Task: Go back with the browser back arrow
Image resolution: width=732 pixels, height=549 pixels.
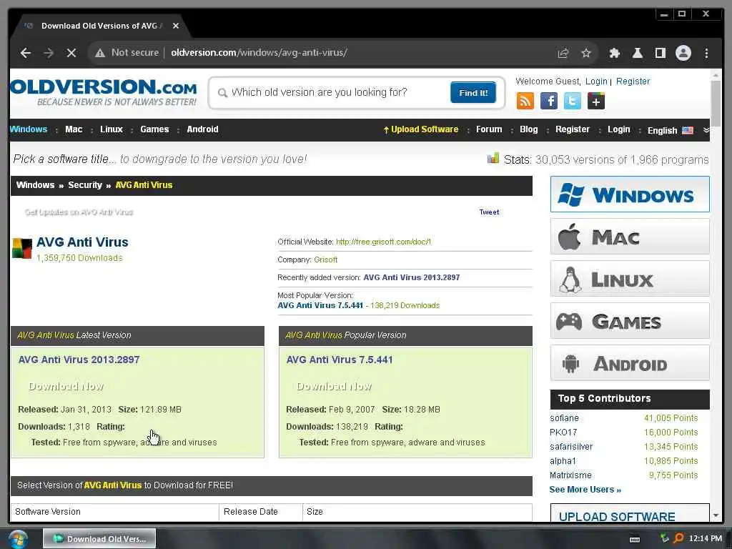Action: pos(26,53)
